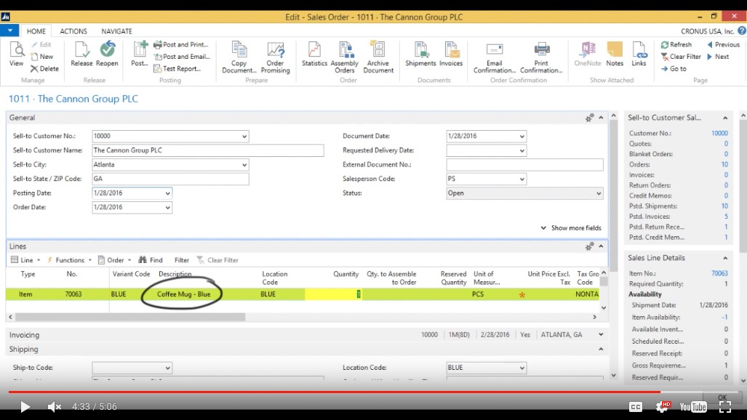Open Order Date dropdown
This screenshot has height=420, width=747.
(x=167, y=208)
